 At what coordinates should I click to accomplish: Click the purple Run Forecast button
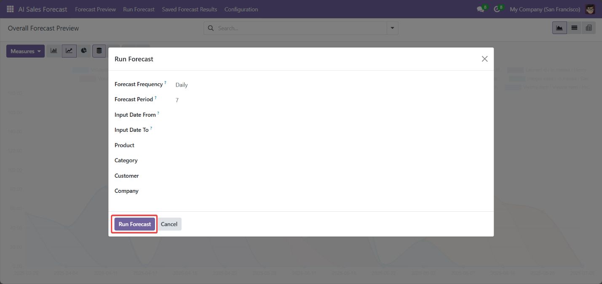135,224
